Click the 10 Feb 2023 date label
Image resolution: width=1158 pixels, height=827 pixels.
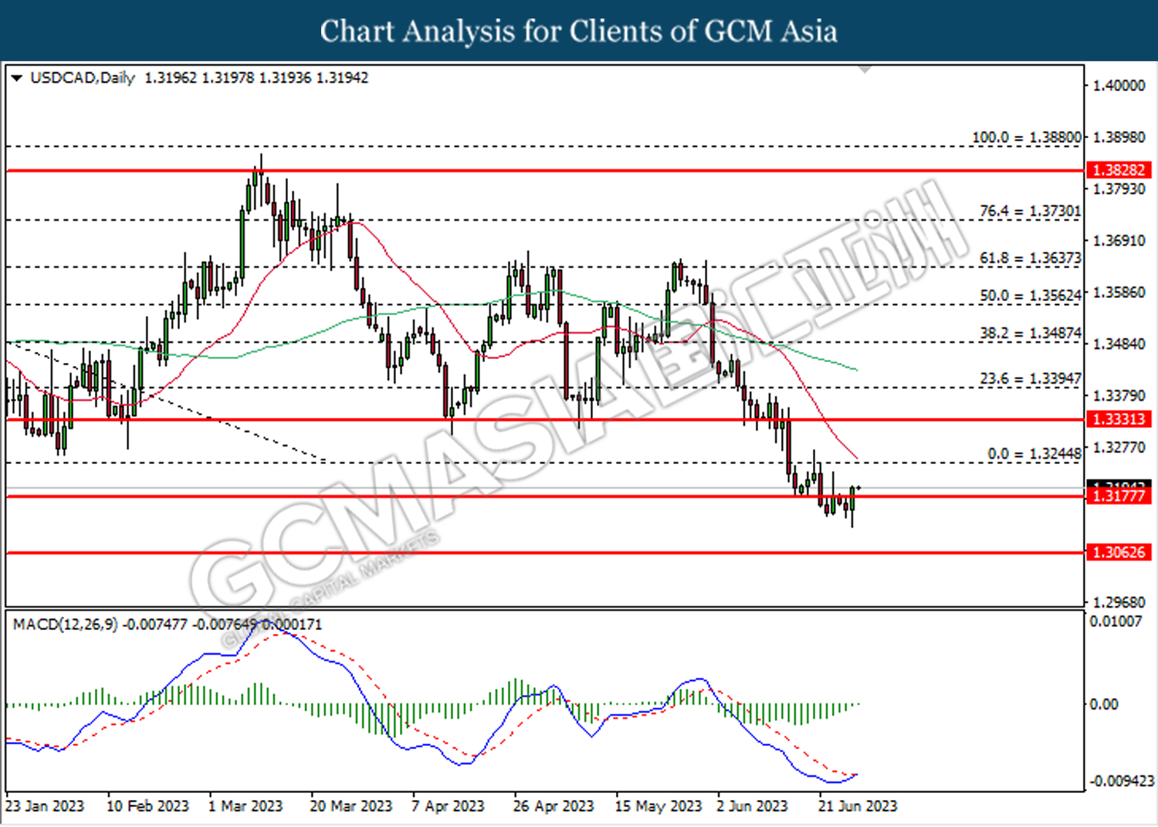pos(147,806)
